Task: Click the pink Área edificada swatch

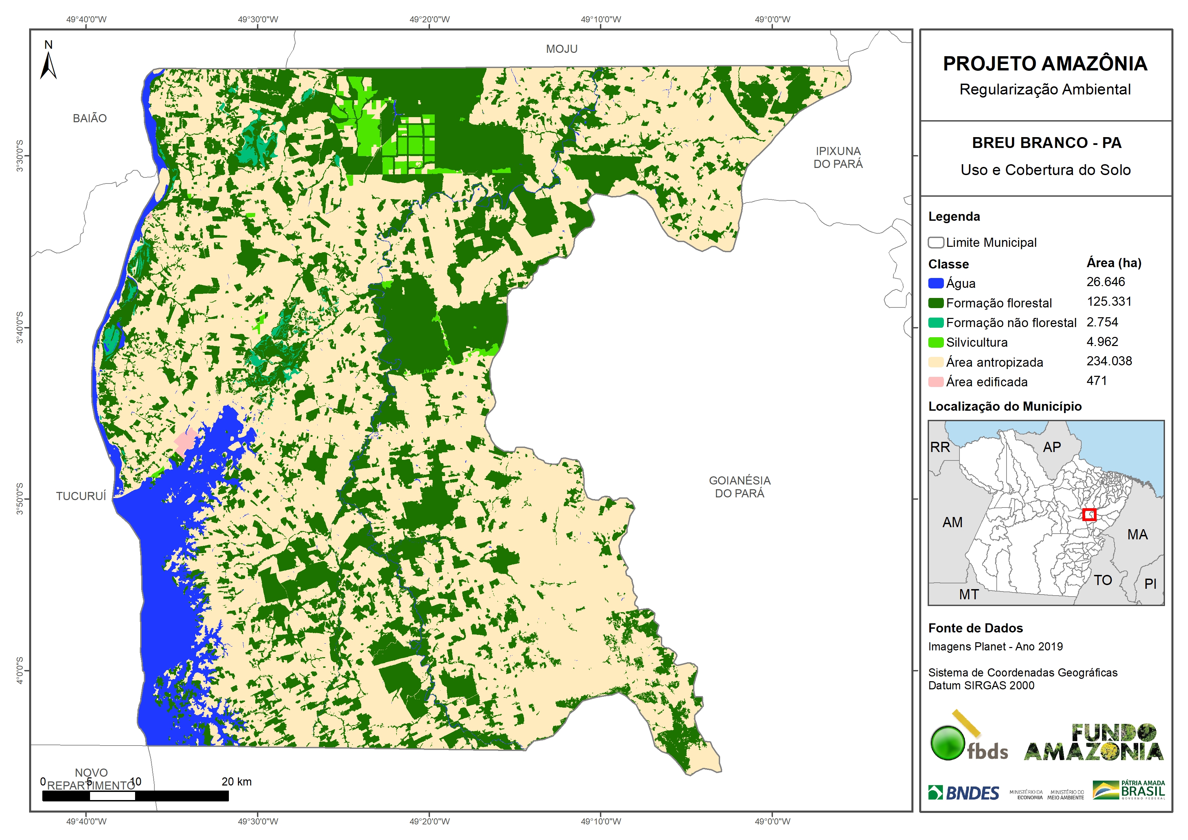Action: pos(935,382)
